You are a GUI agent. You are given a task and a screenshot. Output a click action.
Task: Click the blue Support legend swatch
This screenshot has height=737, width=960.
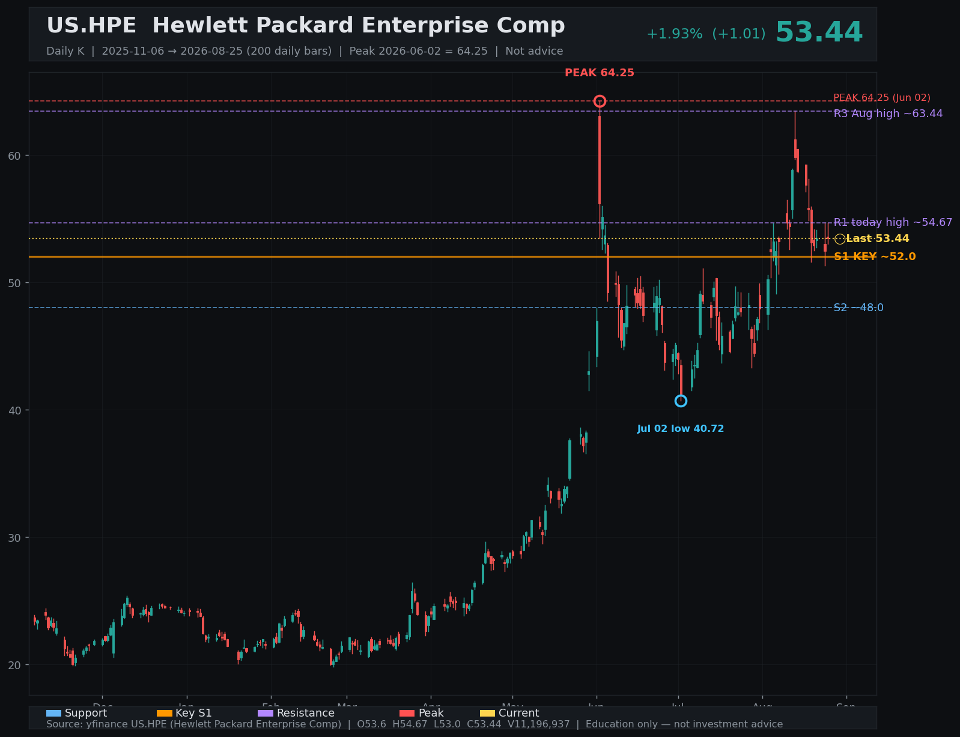click(x=53, y=714)
